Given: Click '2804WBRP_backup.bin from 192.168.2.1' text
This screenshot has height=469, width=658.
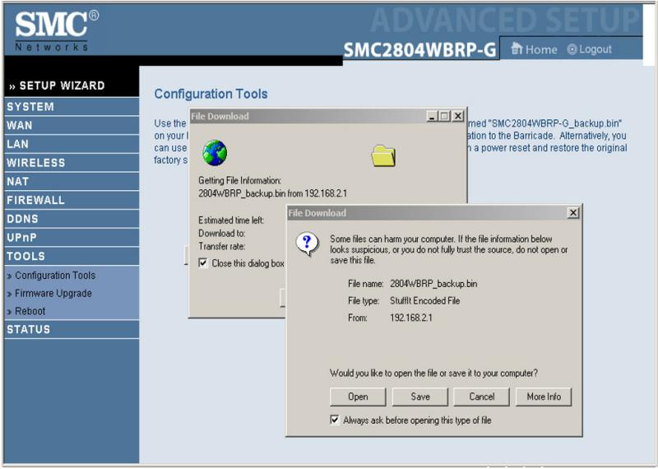Looking at the screenshot, I should point(273,193).
